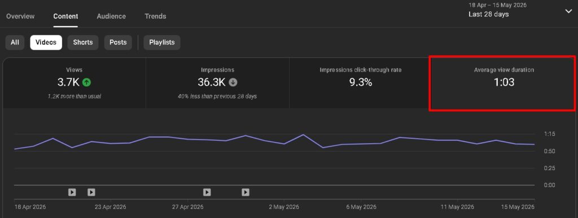Click the '18 Apr – 15 May 2026' date text
The width and height of the screenshot is (578, 218).
coord(498,5)
